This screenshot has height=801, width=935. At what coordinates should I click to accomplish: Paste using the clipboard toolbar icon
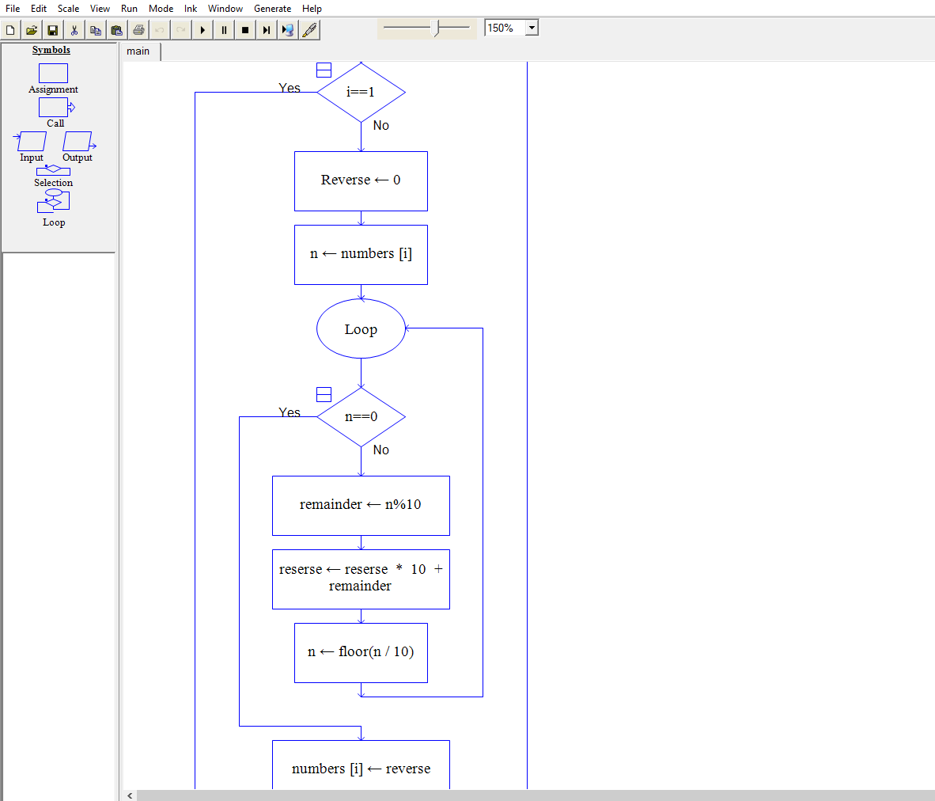pyautogui.click(x=116, y=29)
